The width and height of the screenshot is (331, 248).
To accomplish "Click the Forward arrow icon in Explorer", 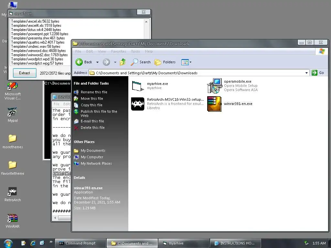I will [x=106, y=62].
